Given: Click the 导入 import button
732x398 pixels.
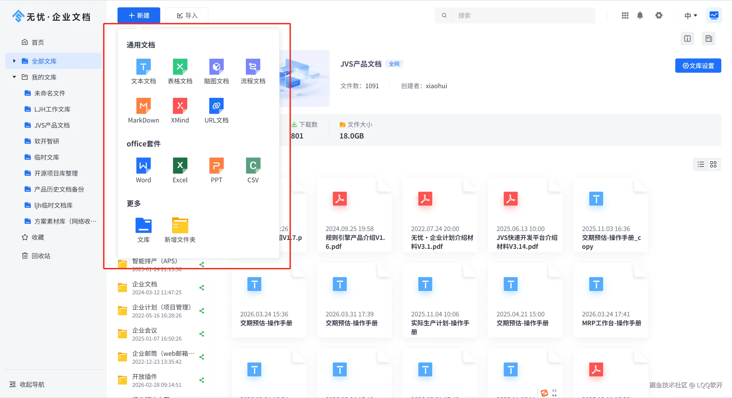Looking at the screenshot, I should tap(187, 16).
